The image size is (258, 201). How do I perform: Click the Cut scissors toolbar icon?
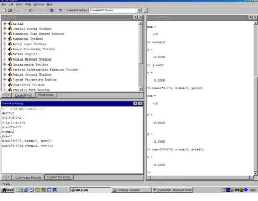(19, 10)
